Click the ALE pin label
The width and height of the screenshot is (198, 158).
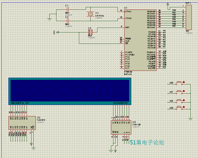click(x=127, y=41)
